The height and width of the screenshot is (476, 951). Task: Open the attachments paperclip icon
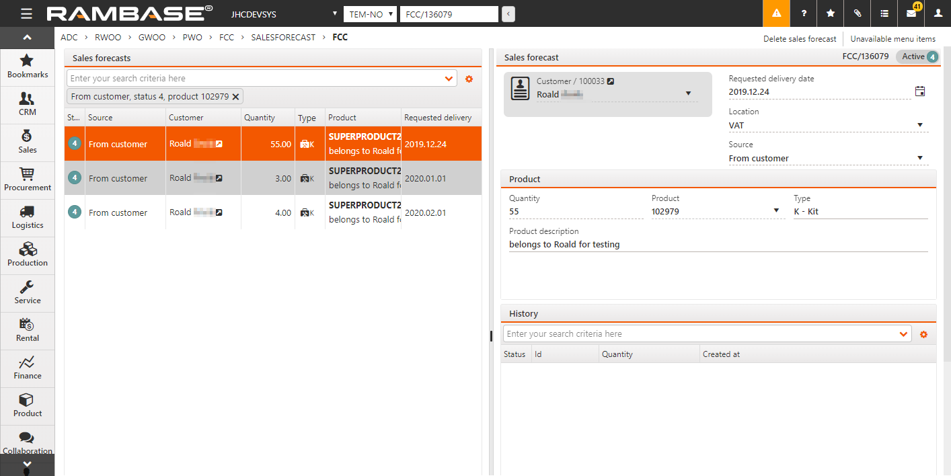click(857, 13)
